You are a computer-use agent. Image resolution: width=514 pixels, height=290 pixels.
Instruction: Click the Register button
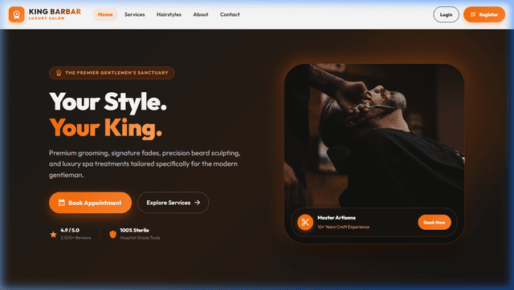click(x=484, y=14)
